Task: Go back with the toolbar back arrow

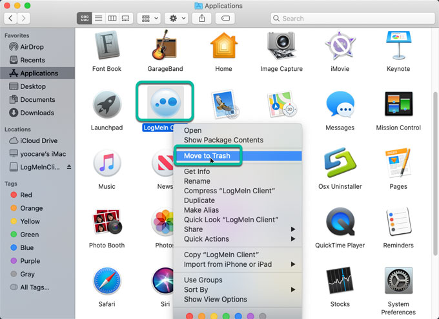Action: point(10,19)
